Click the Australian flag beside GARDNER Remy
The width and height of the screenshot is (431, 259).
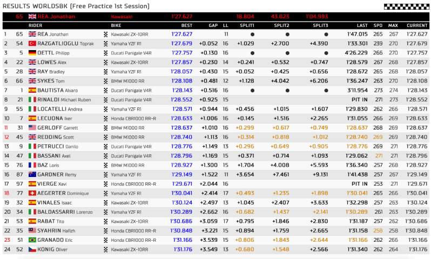point(32,174)
